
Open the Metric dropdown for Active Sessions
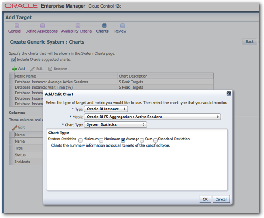(153, 117)
